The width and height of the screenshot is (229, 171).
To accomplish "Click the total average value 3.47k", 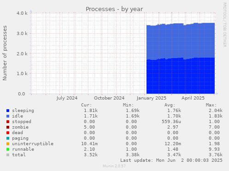I will [174, 155].
